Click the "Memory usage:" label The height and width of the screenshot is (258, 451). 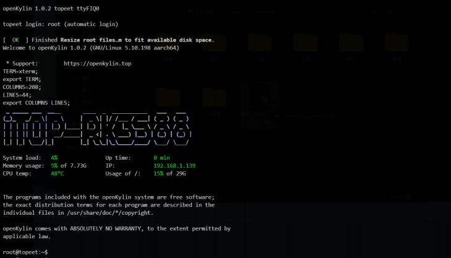[24, 166]
